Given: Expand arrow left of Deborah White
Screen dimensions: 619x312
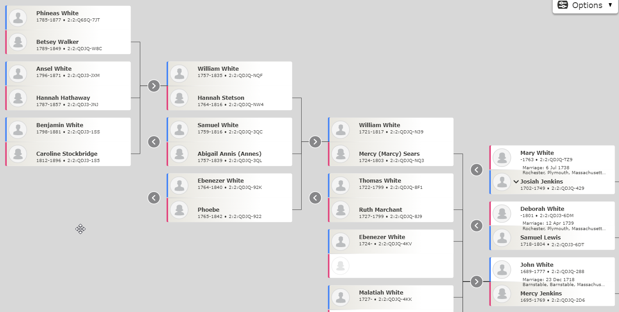Looking at the screenshot, I should tap(476, 226).
